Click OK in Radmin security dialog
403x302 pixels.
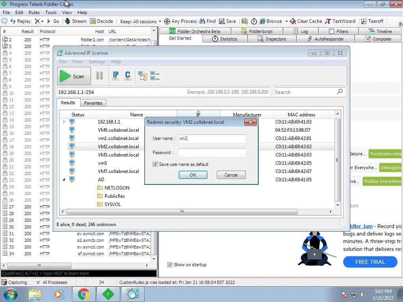point(193,175)
